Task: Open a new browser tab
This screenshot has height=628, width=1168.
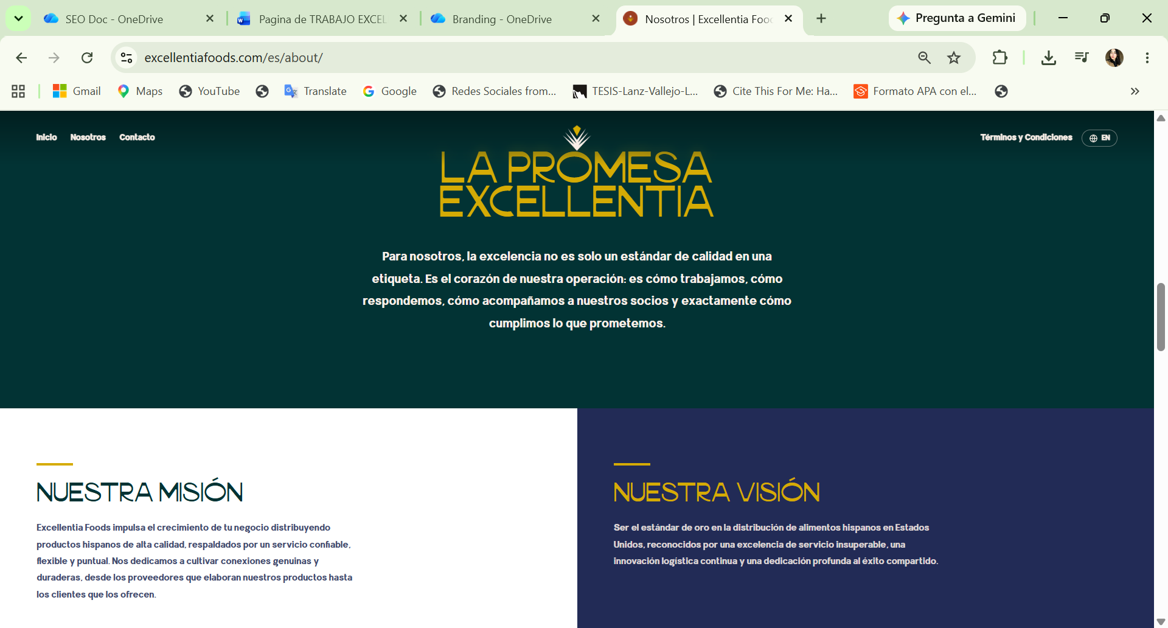Action: point(821,18)
